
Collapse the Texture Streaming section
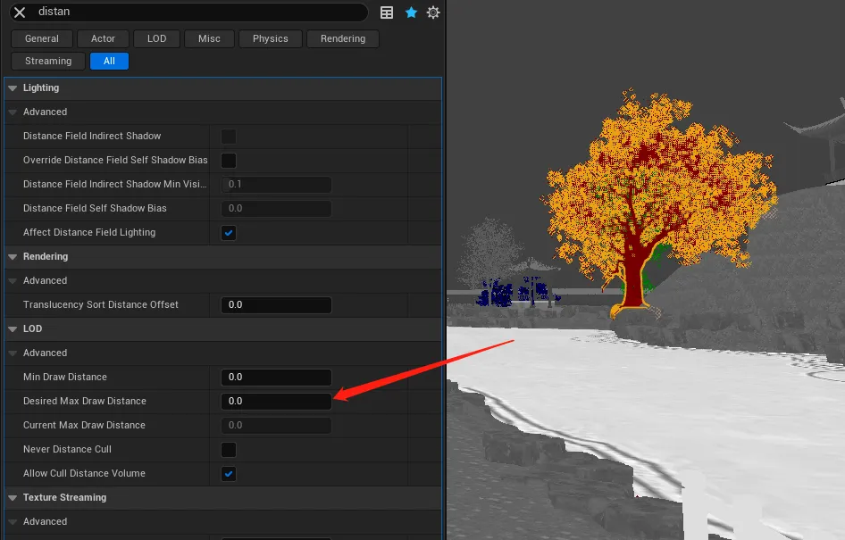13,498
